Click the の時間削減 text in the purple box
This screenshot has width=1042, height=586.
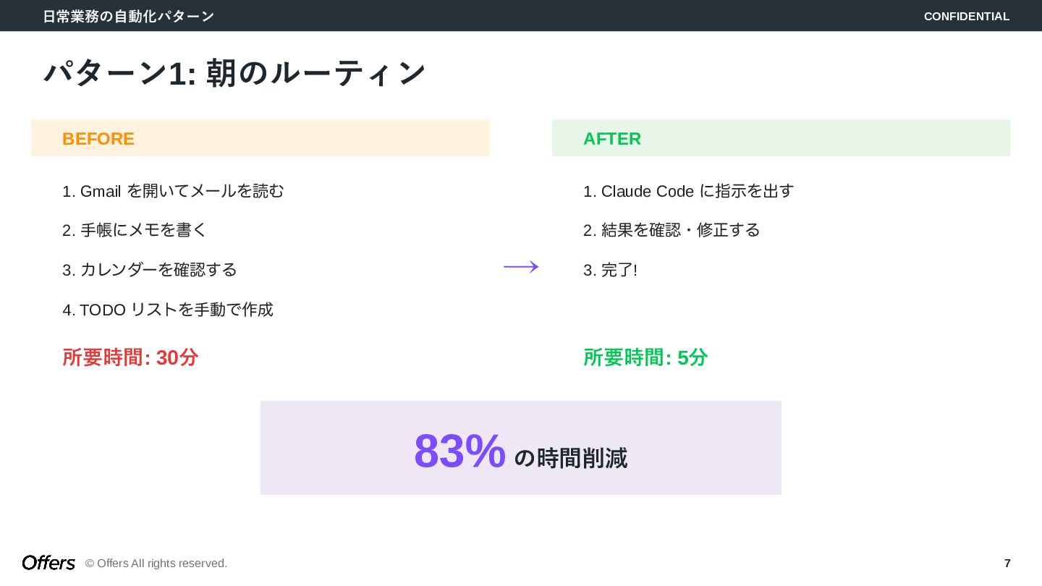(x=570, y=458)
